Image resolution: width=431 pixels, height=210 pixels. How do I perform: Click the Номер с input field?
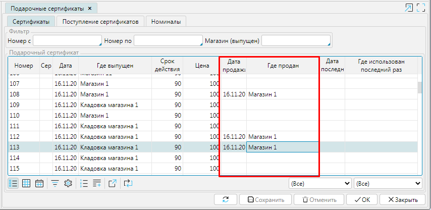click(67, 40)
